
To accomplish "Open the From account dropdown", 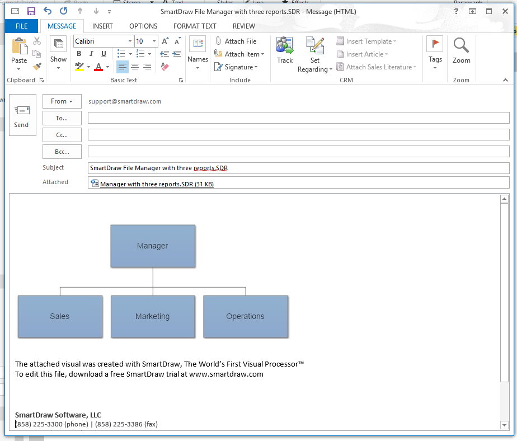I will point(62,101).
